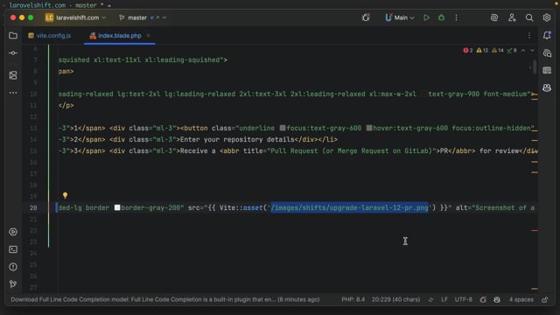The width and height of the screenshot is (560, 315).
Task: Change LF line separator
Action: point(444,299)
